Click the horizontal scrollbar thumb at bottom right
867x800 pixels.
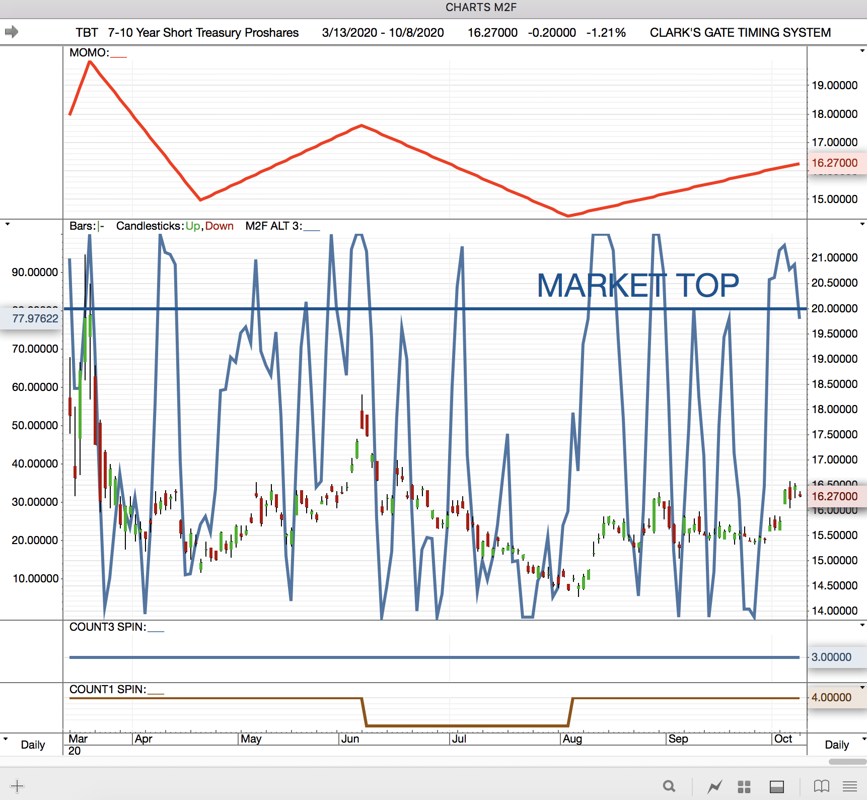(x=847, y=762)
